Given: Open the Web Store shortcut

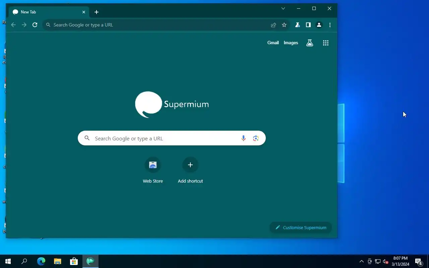Looking at the screenshot, I should tap(153, 171).
